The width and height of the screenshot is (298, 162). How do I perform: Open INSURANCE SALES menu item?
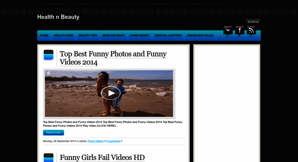(x=200, y=36)
